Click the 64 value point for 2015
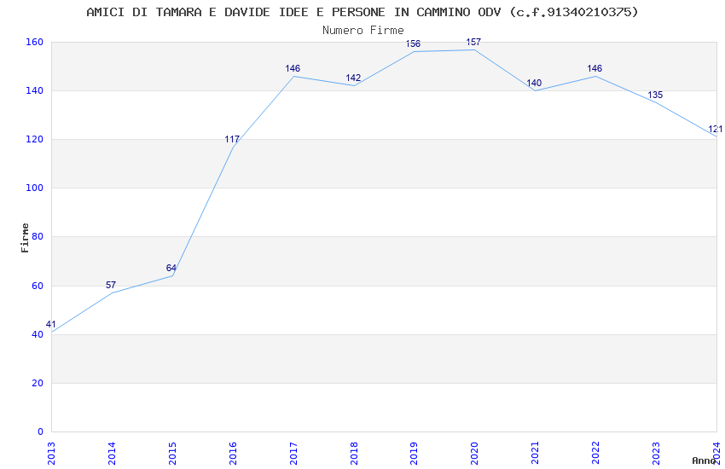This screenshot has height=469, width=725. (x=171, y=268)
